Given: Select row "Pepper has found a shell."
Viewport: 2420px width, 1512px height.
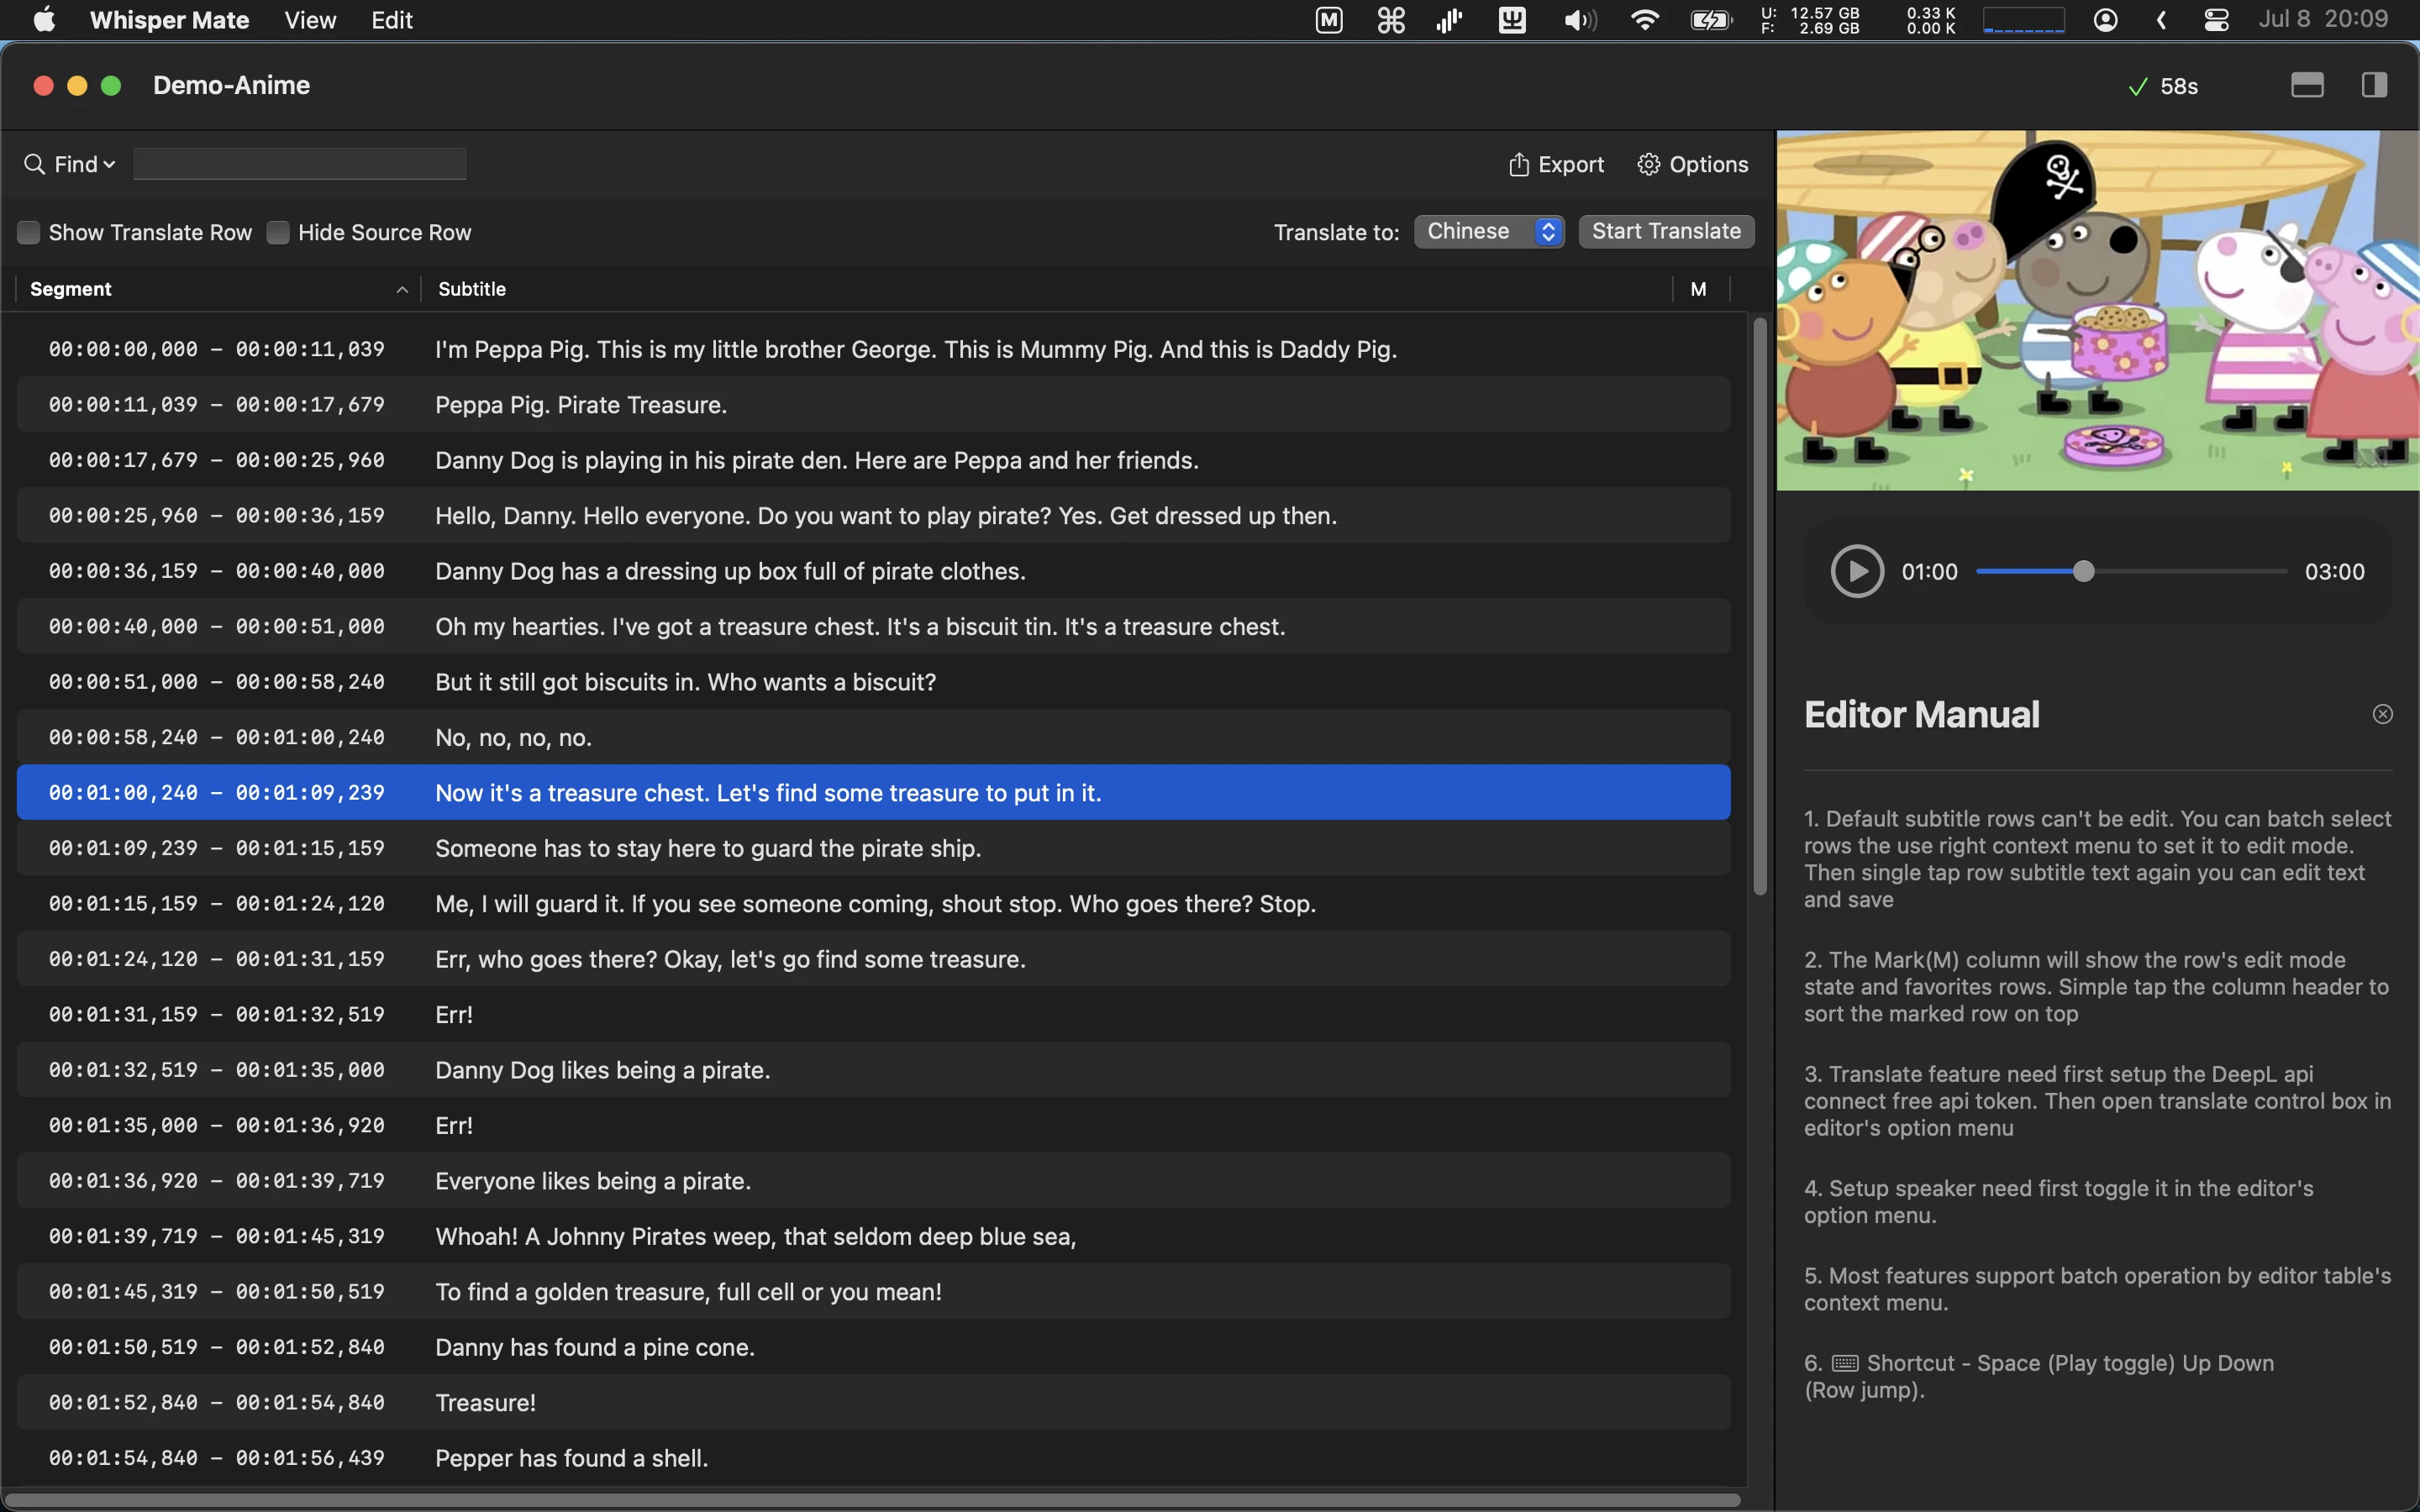Looking at the screenshot, I should point(873,1458).
